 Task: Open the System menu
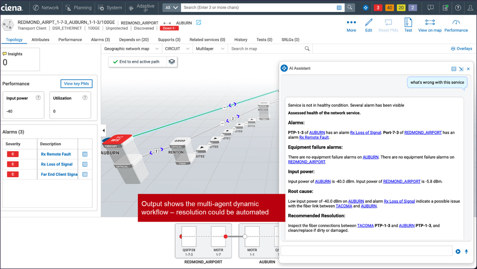tap(110, 7)
